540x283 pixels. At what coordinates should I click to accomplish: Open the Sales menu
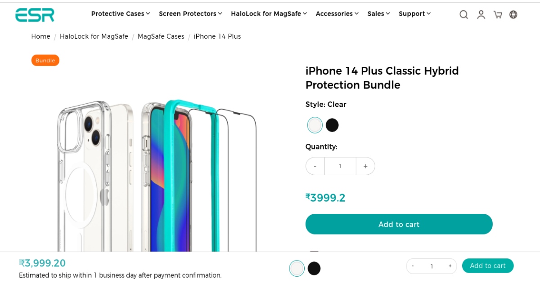pos(378,13)
